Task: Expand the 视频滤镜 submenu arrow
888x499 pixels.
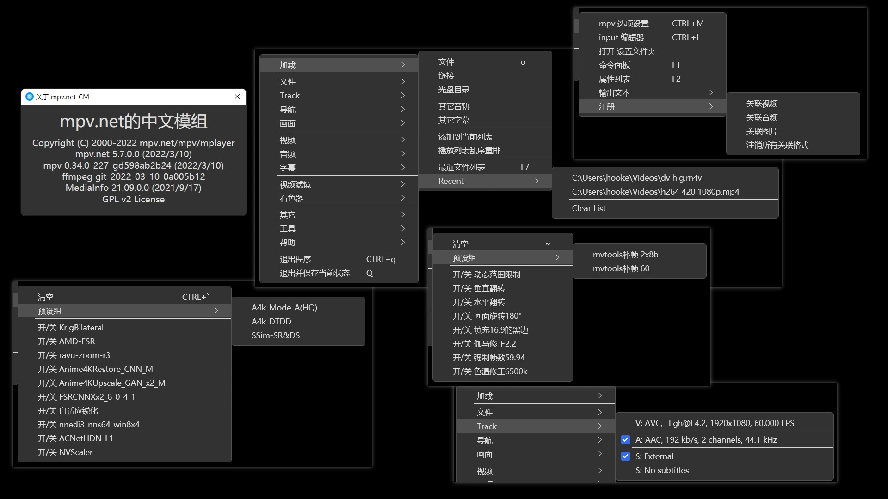Action: [403, 184]
